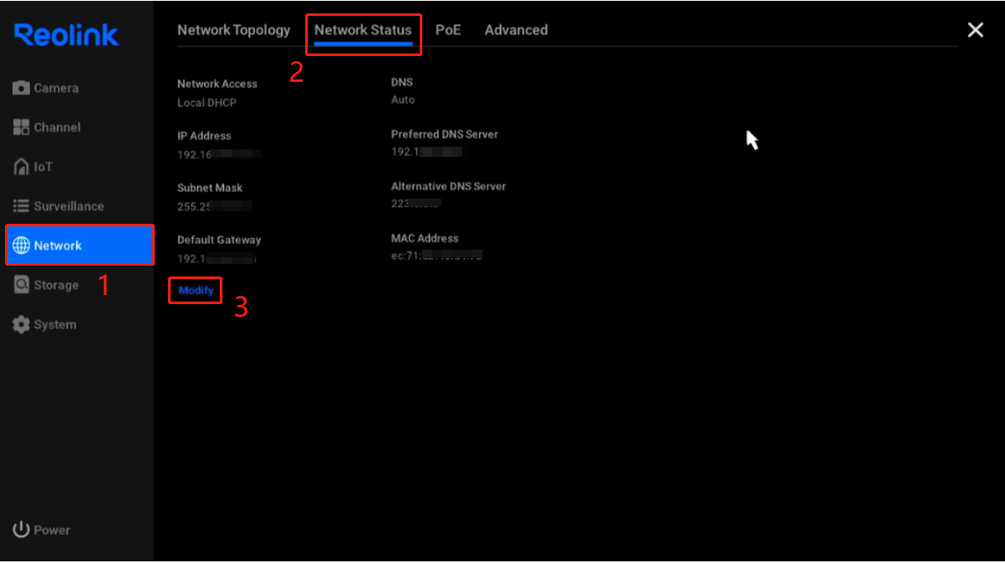
Task: Click the subnet value starting with 255
Action: [x=214, y=206]
